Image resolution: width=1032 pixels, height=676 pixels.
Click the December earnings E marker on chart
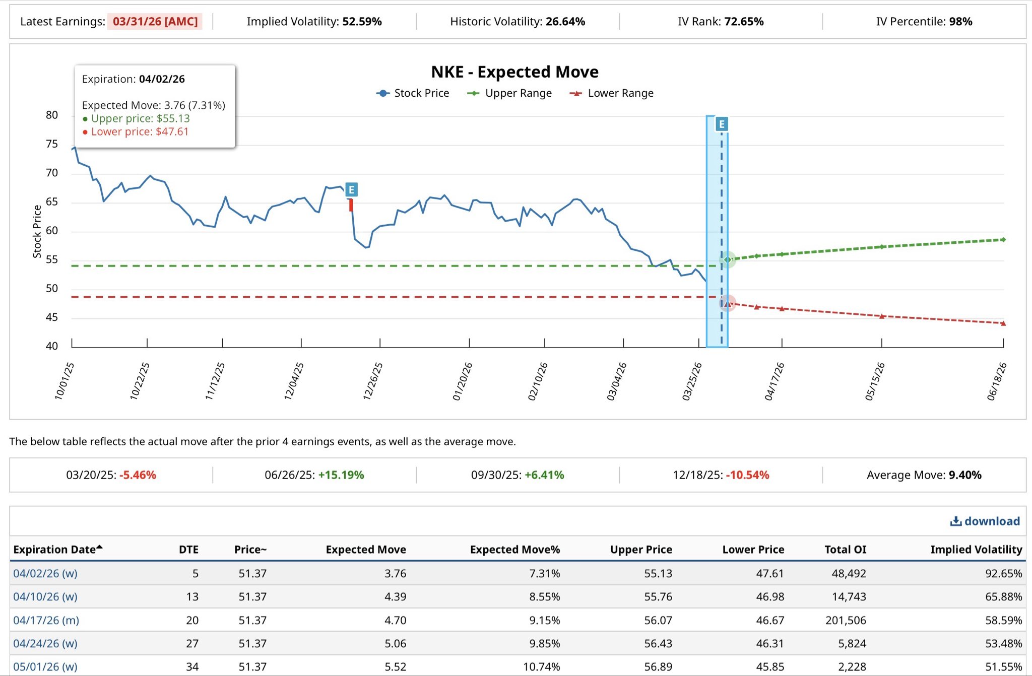click(351, 190)
